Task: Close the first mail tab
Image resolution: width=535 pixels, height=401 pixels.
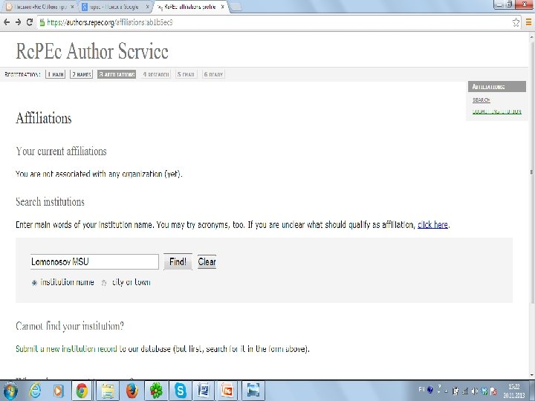Action: [x=72, y=7]
